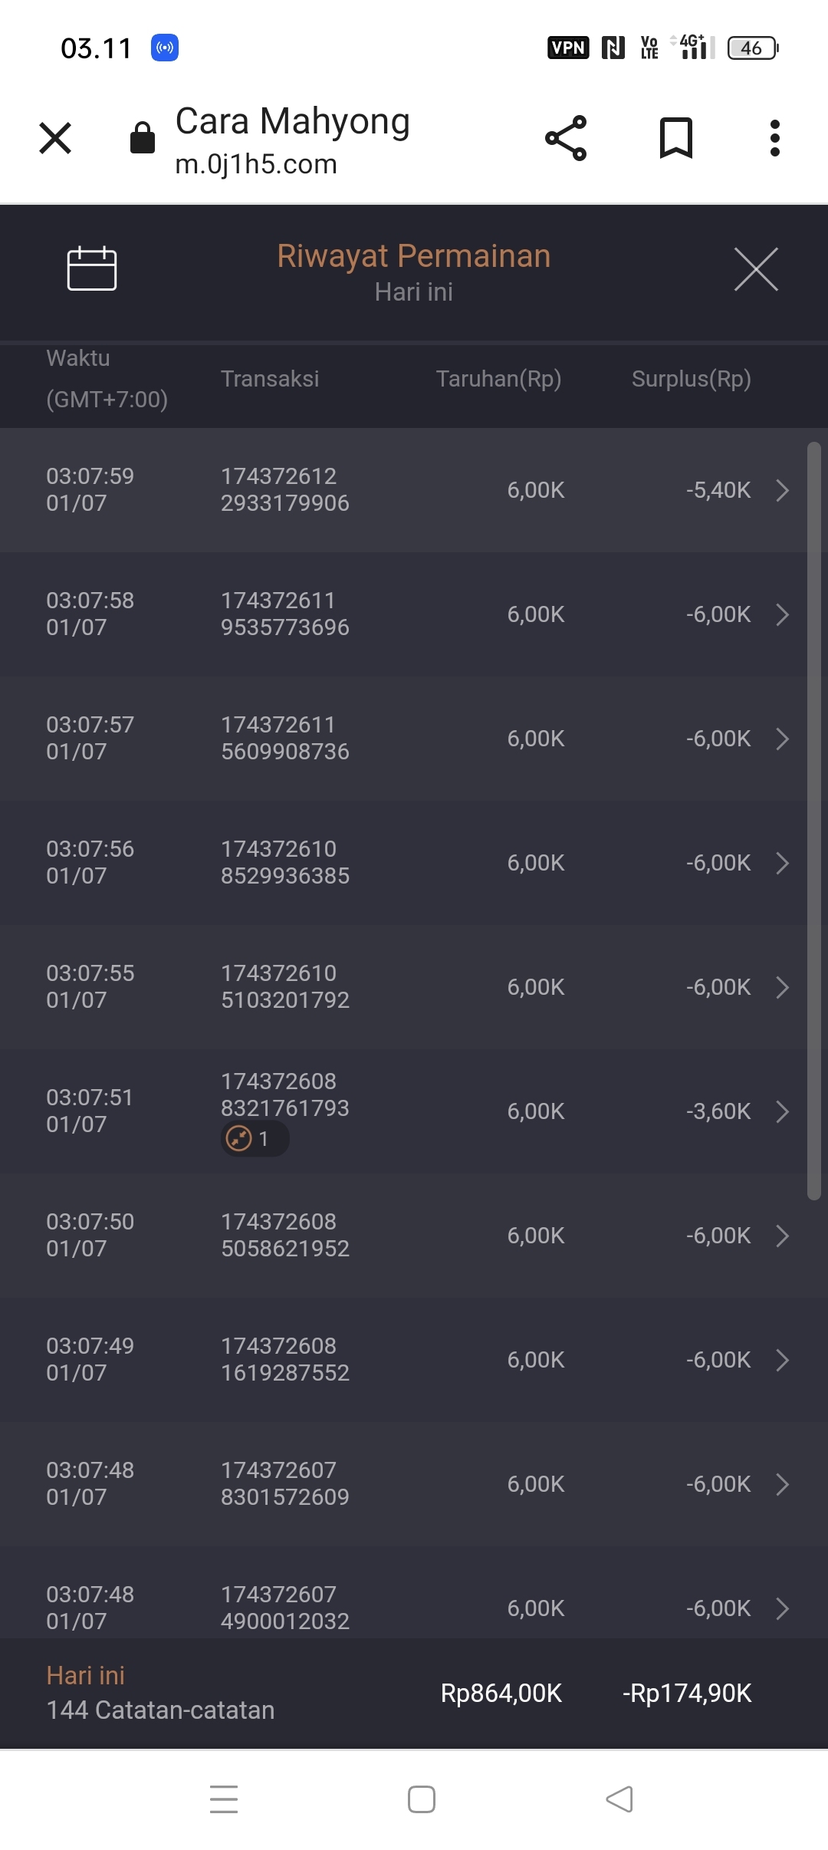Close the browser tab with X icon
Screen dimensions: 828x1850
(x=55, y=138)
